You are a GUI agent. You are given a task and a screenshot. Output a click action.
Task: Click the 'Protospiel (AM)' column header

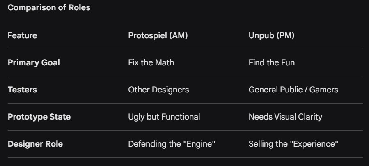pyautogui.click(x=158, y=35)
